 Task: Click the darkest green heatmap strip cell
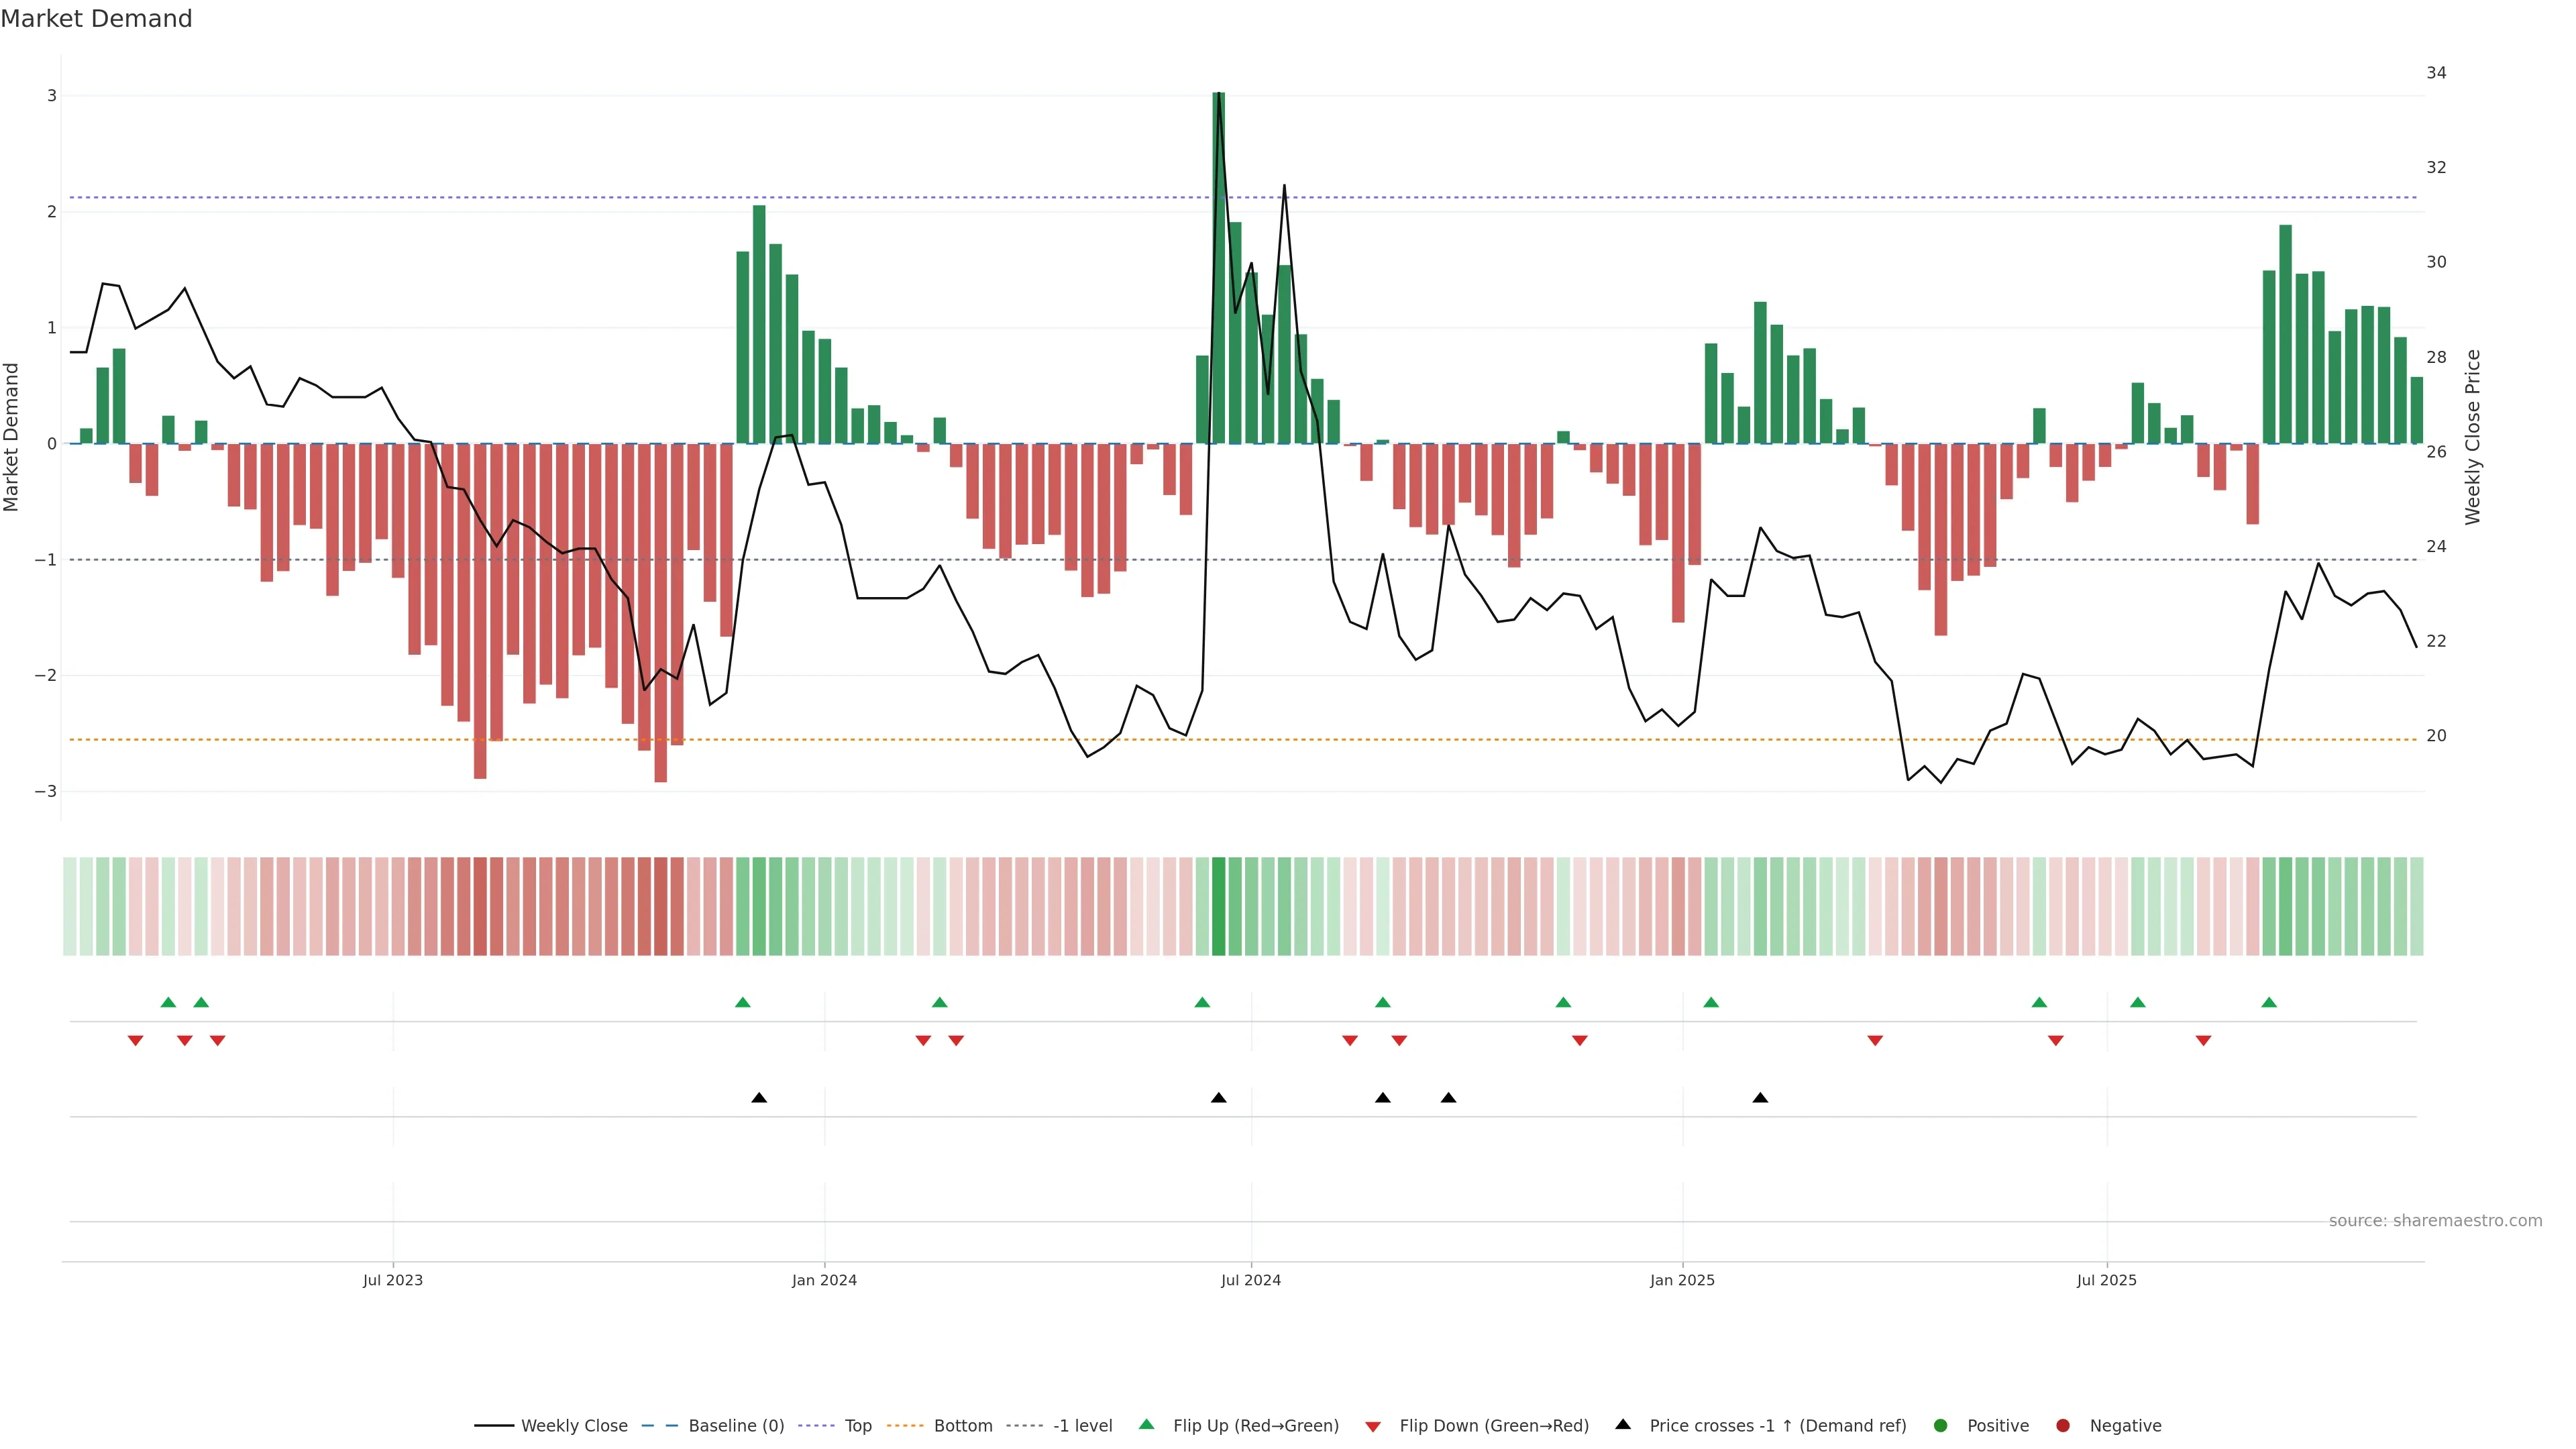(x=1218, y=906)
